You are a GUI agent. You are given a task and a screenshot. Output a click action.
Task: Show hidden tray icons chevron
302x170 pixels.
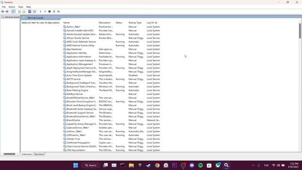[253, 165]
